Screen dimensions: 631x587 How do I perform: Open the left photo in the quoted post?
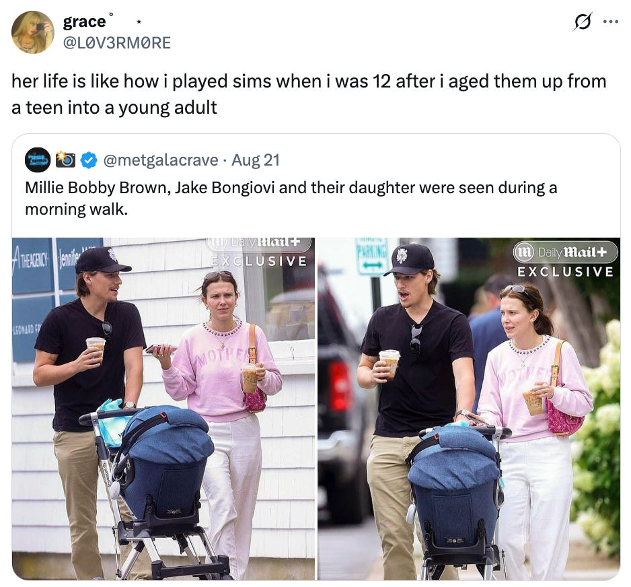pos(163,409)
